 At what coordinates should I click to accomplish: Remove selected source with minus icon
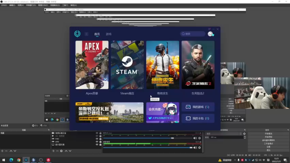coord(57,151)
